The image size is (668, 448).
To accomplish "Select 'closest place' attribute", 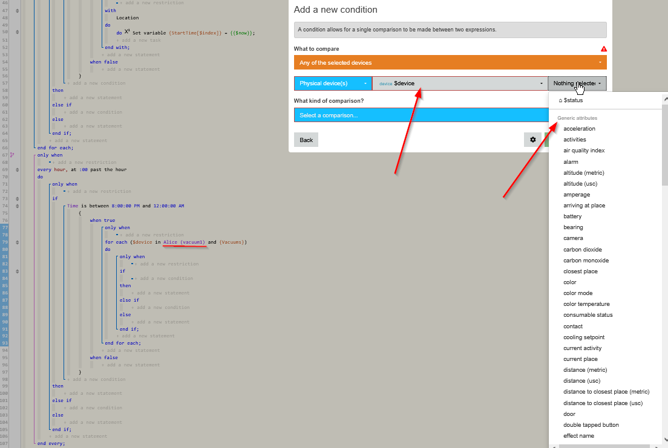I will (x=580, y=271).
